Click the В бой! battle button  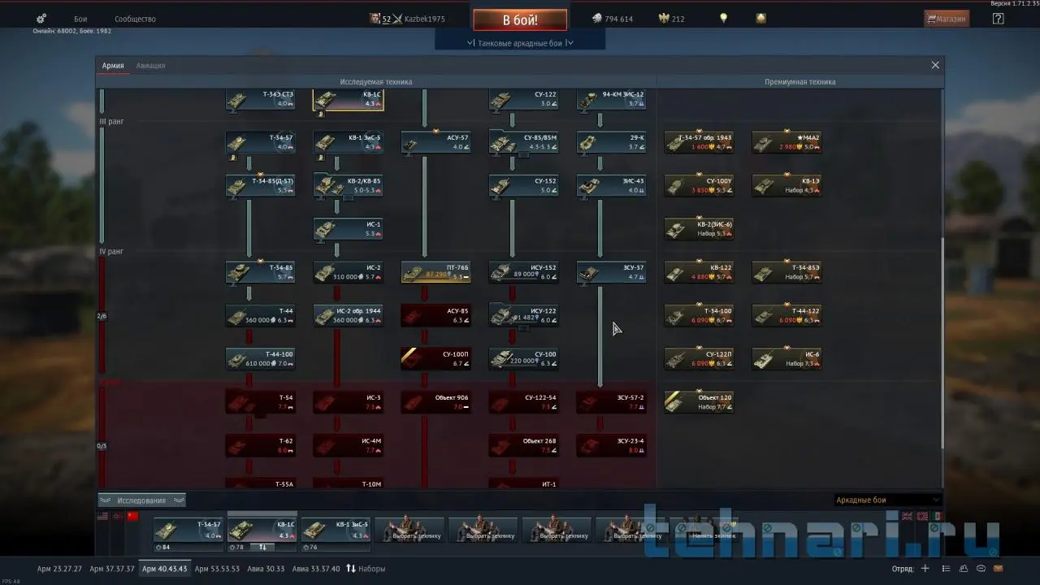pyautogui.click(x=520, y=19)
